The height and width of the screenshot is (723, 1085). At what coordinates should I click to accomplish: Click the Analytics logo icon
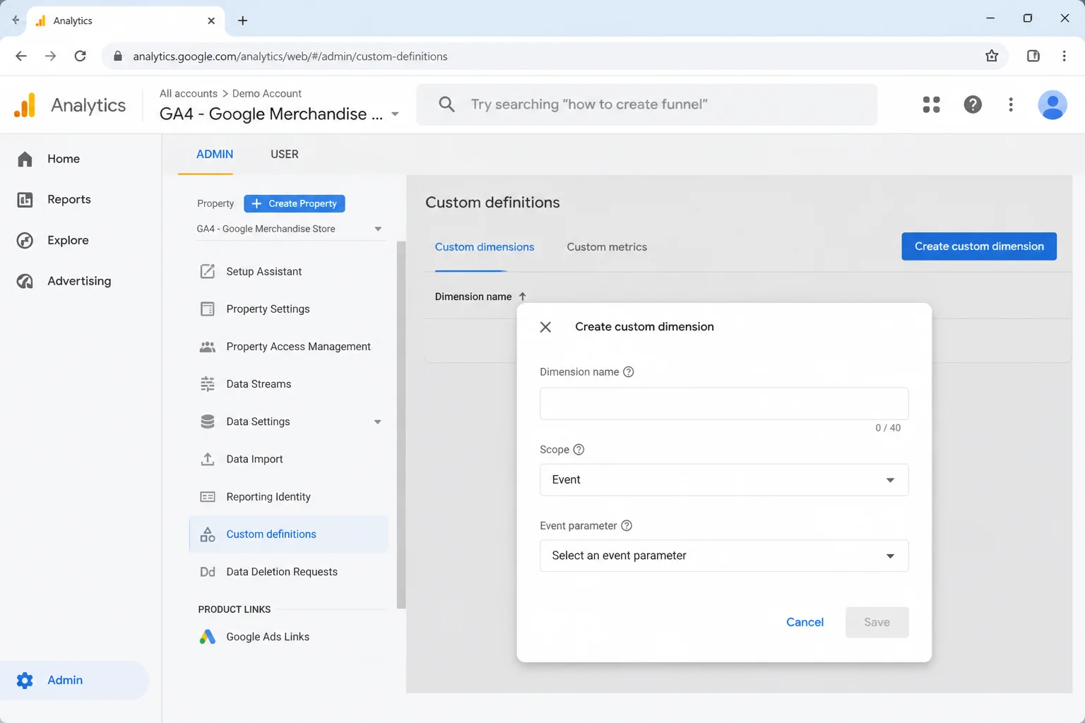[25, 105]
